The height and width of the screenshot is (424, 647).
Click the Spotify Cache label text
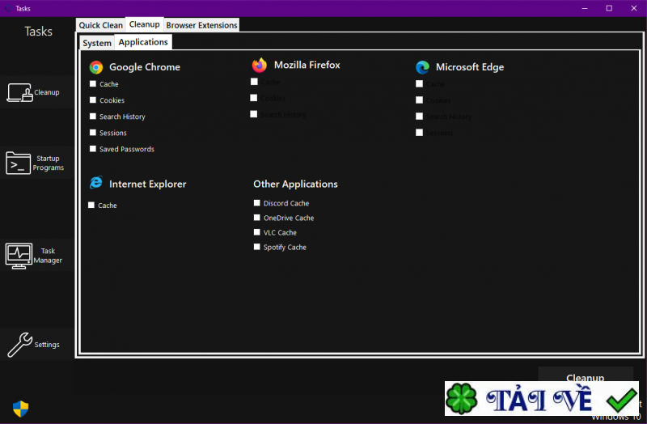tap(285, 248)
